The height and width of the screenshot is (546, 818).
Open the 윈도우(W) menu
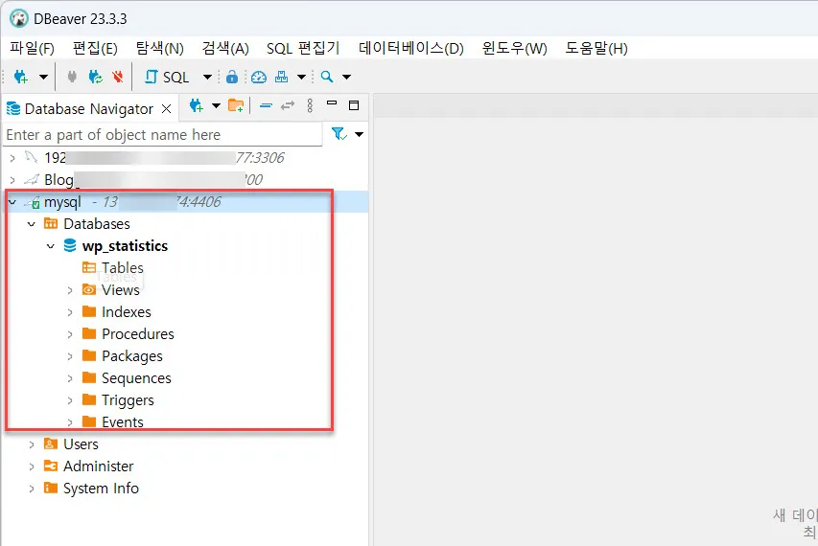click(x=514, y=49)
